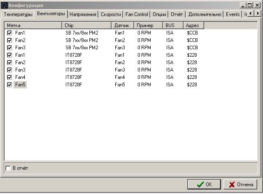Enable the 'В отчёт' checkbox

tap(8, 168)
